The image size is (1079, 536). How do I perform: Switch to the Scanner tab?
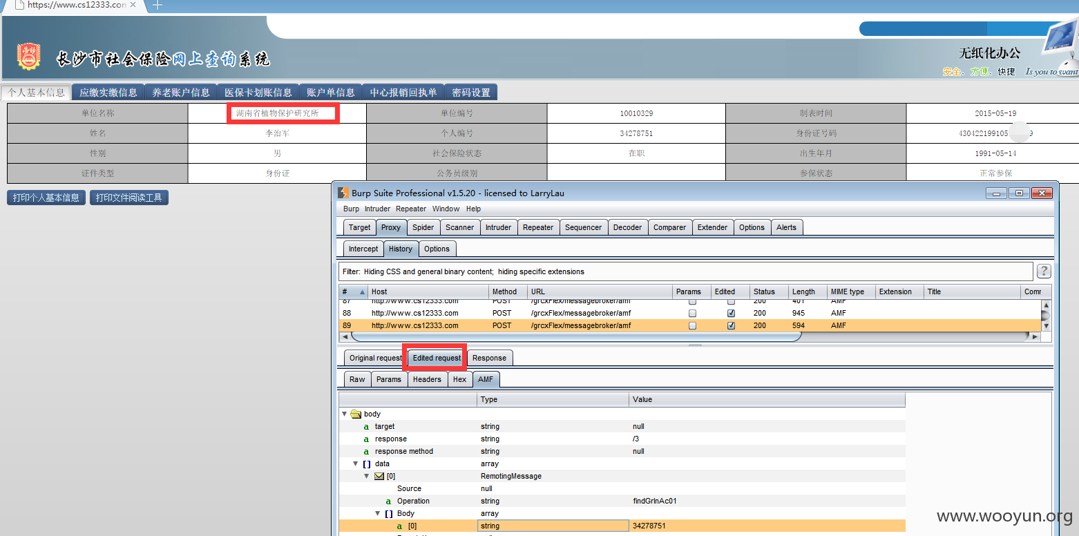tap(459, 227)
